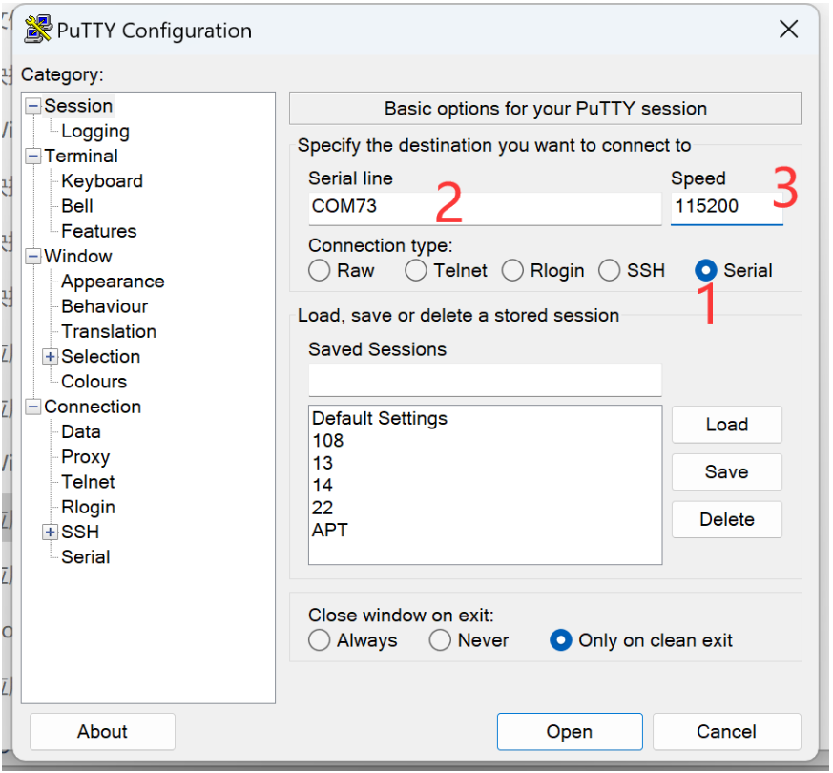The height and width of the screenshot is (773, 833).
Task: Collapse the Window tree node
Action: click(x=33, y=257)
